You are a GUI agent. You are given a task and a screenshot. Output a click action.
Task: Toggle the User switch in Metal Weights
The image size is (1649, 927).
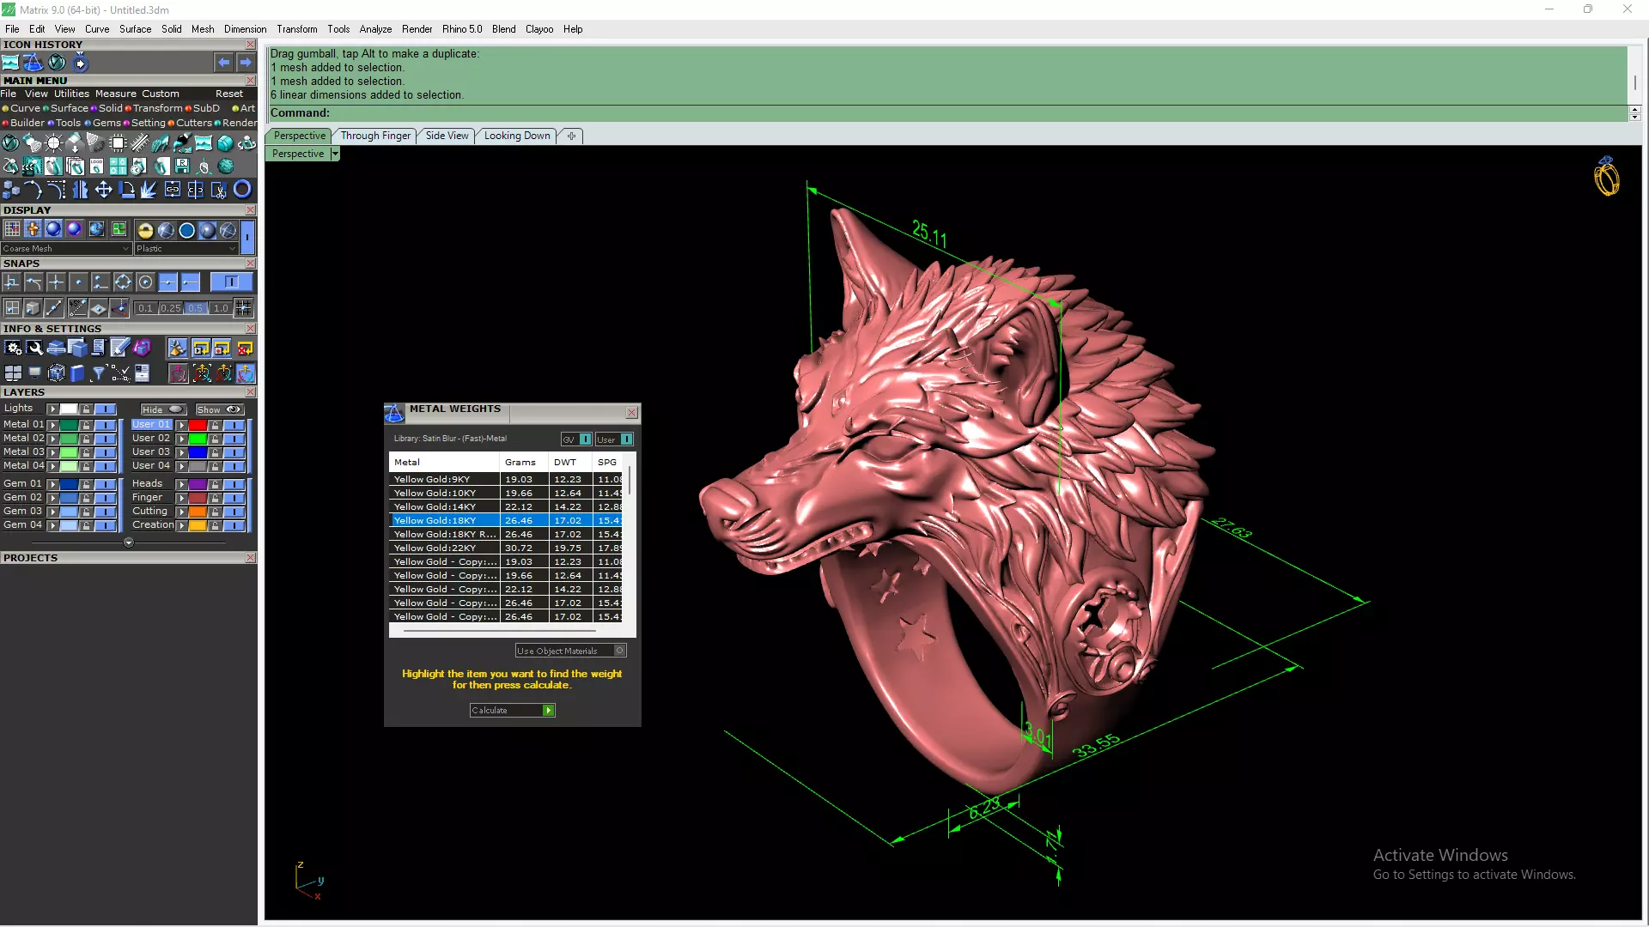(x=614, y=439)
